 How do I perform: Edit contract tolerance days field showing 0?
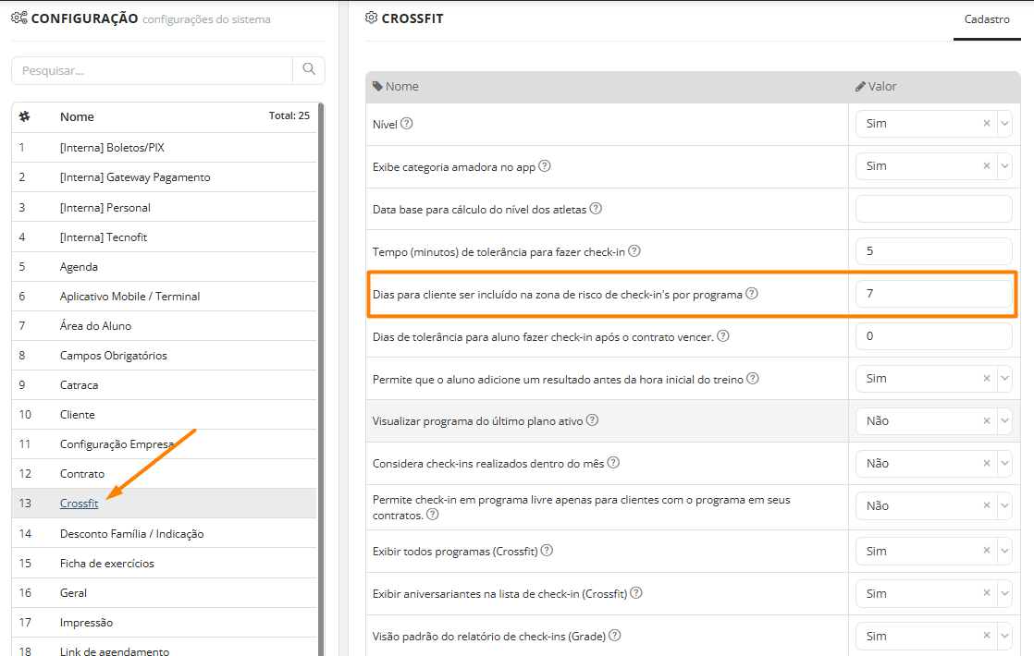934,336
